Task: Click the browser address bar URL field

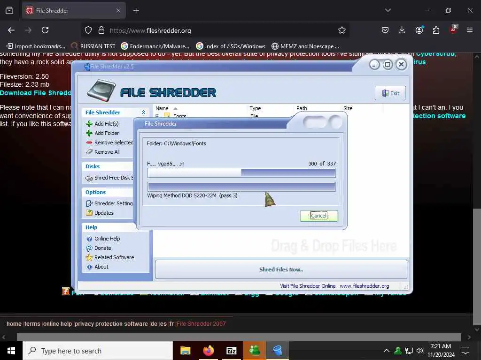Action: 215,30
